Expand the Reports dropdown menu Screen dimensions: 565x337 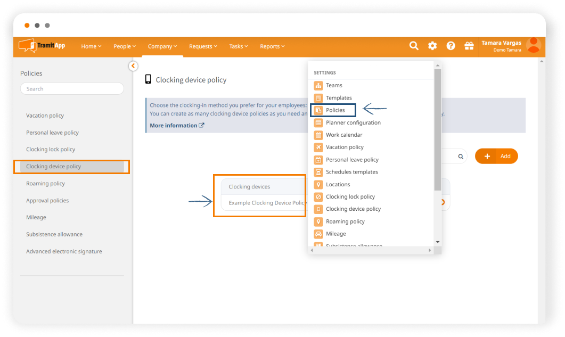point(272,46)
